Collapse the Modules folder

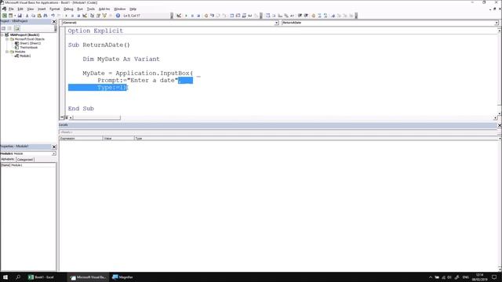pyautogui.click(x=7, y=52)
